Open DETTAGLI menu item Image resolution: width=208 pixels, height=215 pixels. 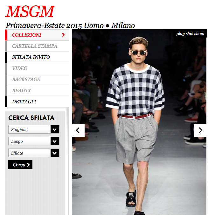coord(37,101)
